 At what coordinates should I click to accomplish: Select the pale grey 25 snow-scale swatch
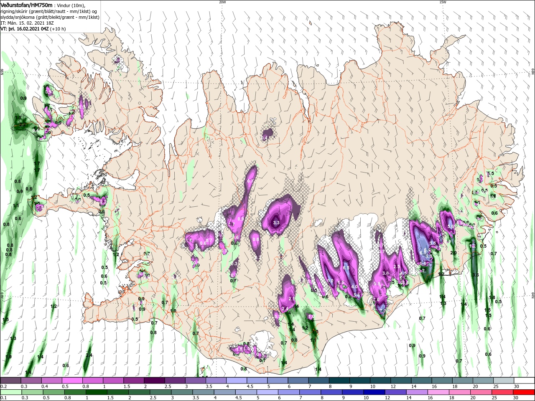[x=503, y=380]
